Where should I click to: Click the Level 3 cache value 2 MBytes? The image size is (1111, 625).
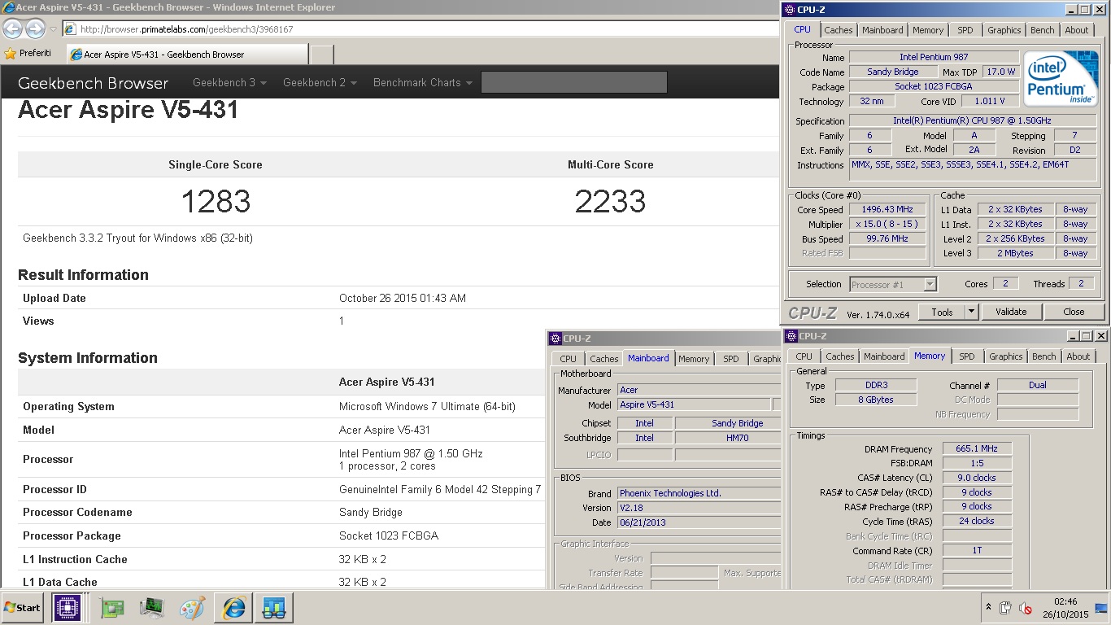[1016, 253]
